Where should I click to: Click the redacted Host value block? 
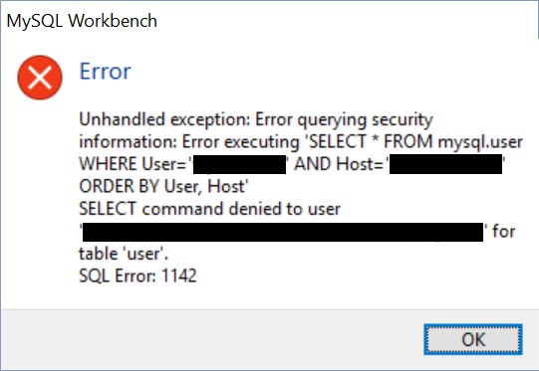click(x=445, y=164)
